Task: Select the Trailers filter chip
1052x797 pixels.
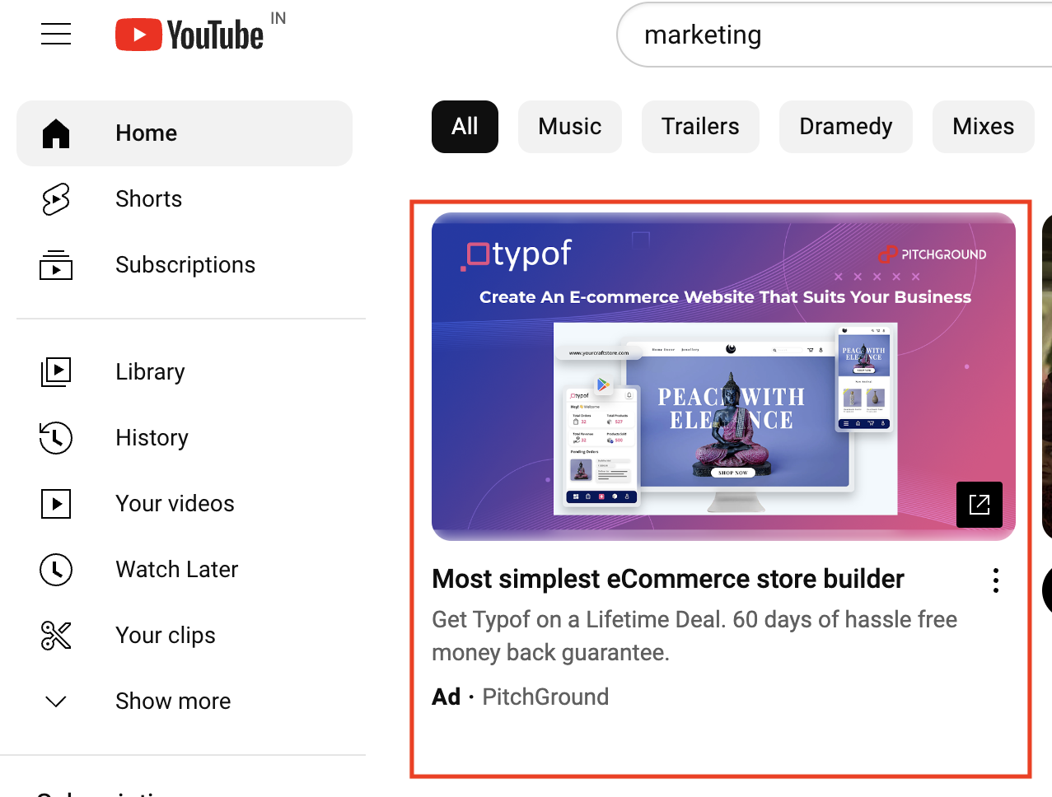Action: pyautogui.click(x=700, y=126)
